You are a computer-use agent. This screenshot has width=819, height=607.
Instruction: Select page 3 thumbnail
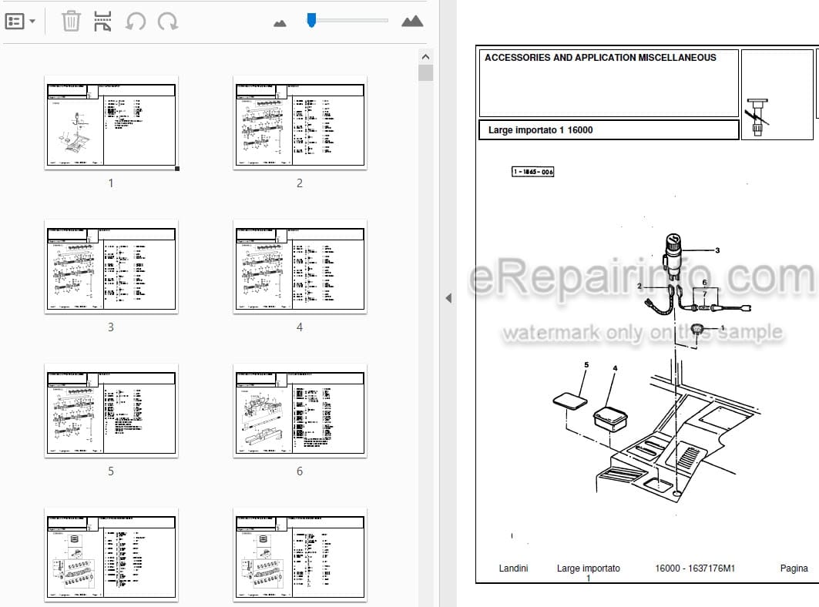(111, 267)
